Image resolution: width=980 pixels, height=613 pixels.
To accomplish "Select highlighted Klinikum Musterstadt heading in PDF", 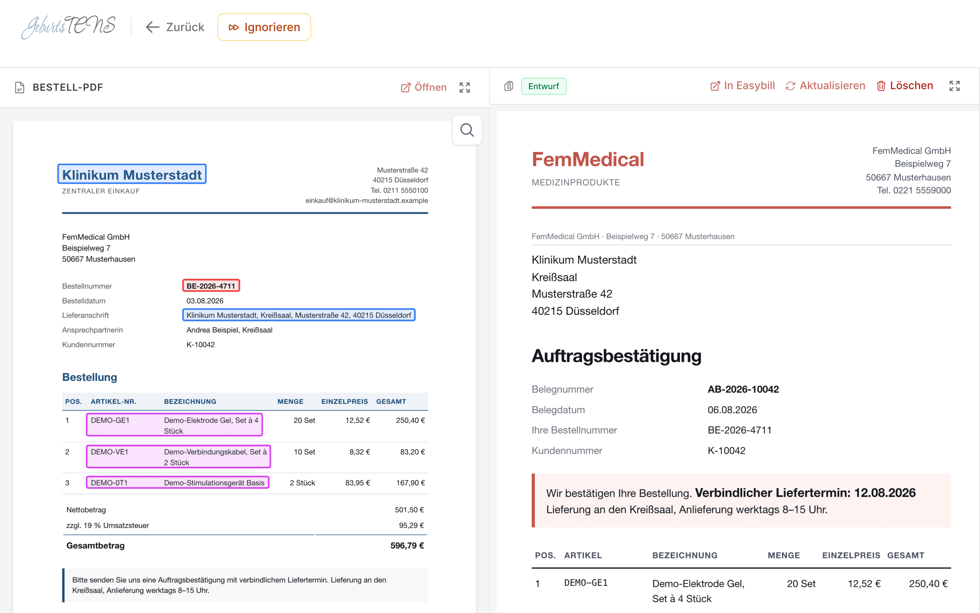I will click(132, 174).
